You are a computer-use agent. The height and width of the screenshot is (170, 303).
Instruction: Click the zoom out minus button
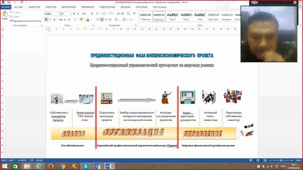click(x=270, y=160)
